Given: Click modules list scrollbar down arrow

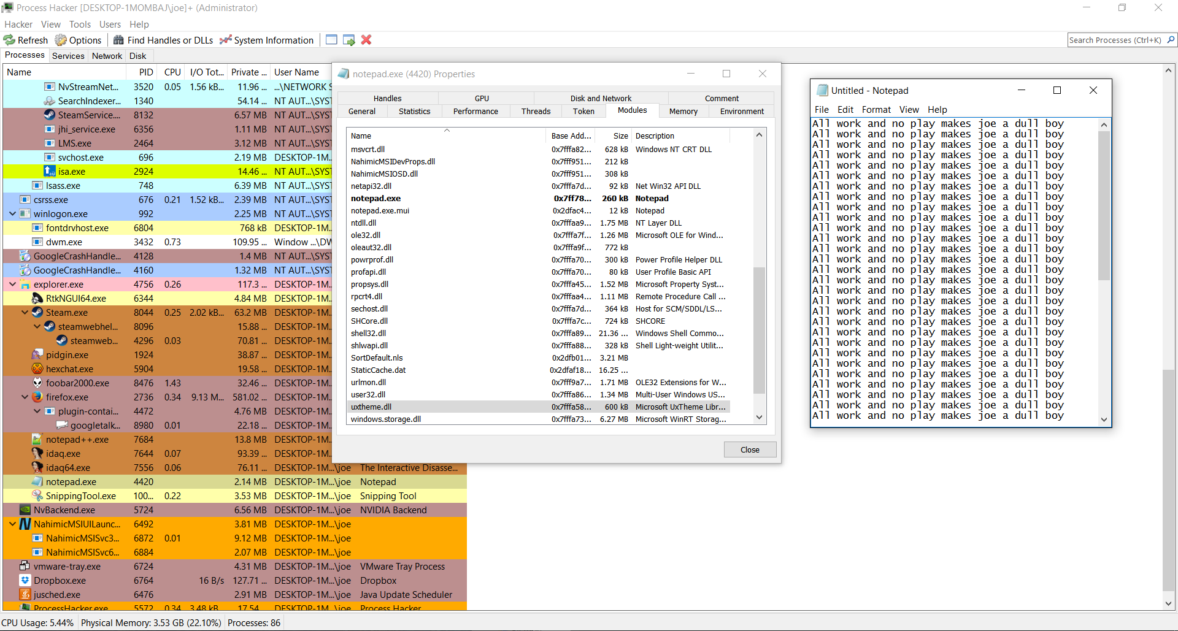Looking at the screenshot, I should point(759,417).
